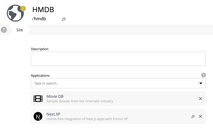Click 'Sample dataset from the cinematic industry' text
The image size is (213, 131).
tap(80, 101)
